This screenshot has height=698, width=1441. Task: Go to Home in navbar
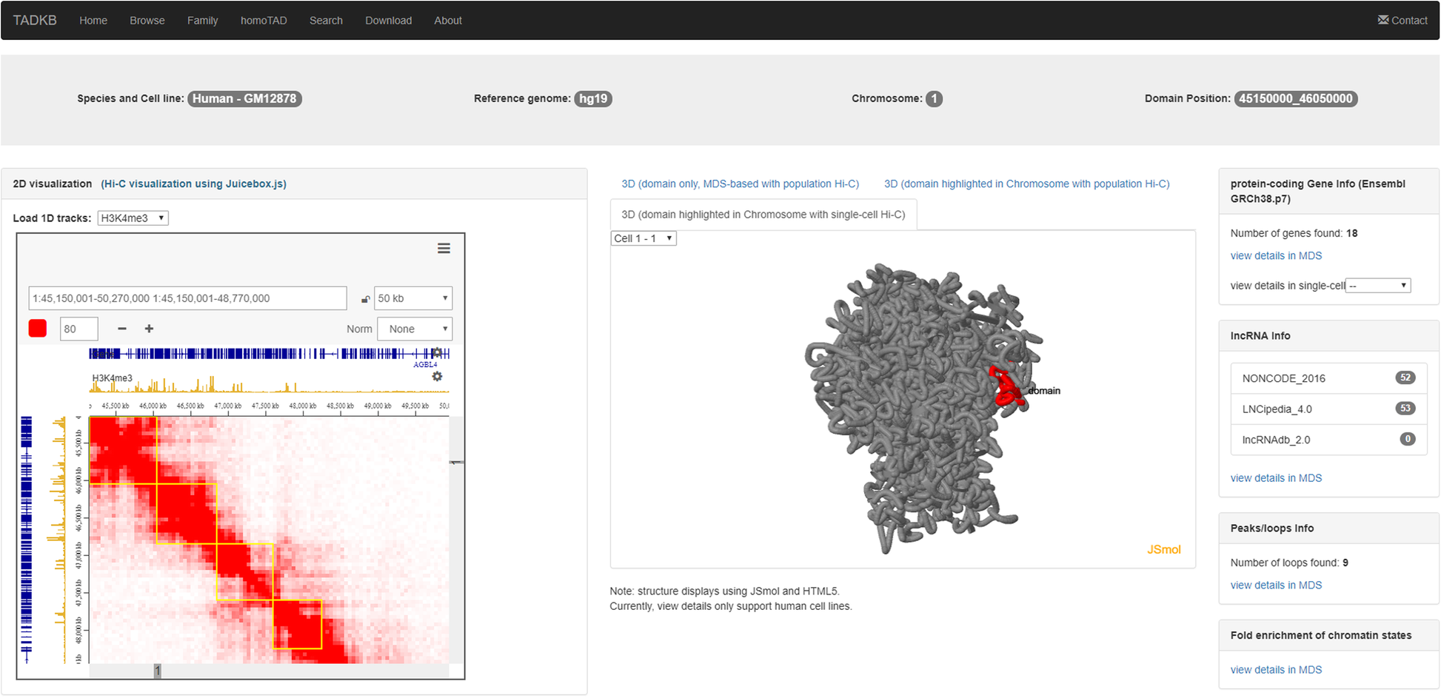coord(93,21)
